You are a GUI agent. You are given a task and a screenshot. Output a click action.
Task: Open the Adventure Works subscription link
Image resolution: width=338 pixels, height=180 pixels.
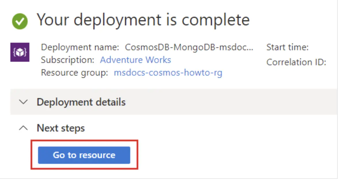point(135,60)
